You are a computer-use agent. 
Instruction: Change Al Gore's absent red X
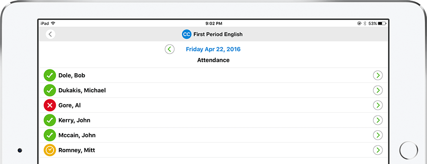50,105
